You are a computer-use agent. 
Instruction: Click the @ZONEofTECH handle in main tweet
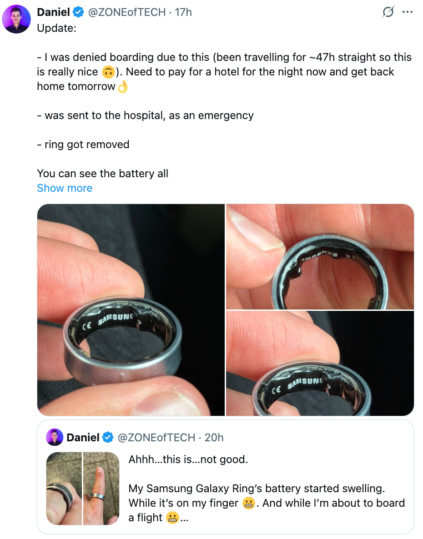[x=126, y=13]
